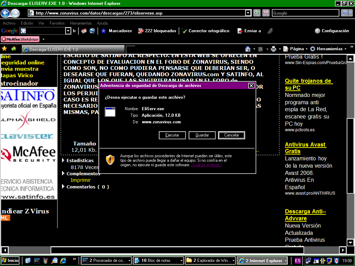Open the Favoritos menu
The image size is (355, 266).
(57, 23)
